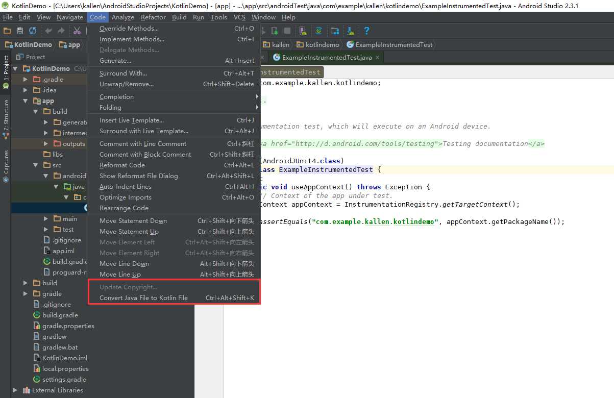Click the Cut scissors toolbar icon

[77, 31]
